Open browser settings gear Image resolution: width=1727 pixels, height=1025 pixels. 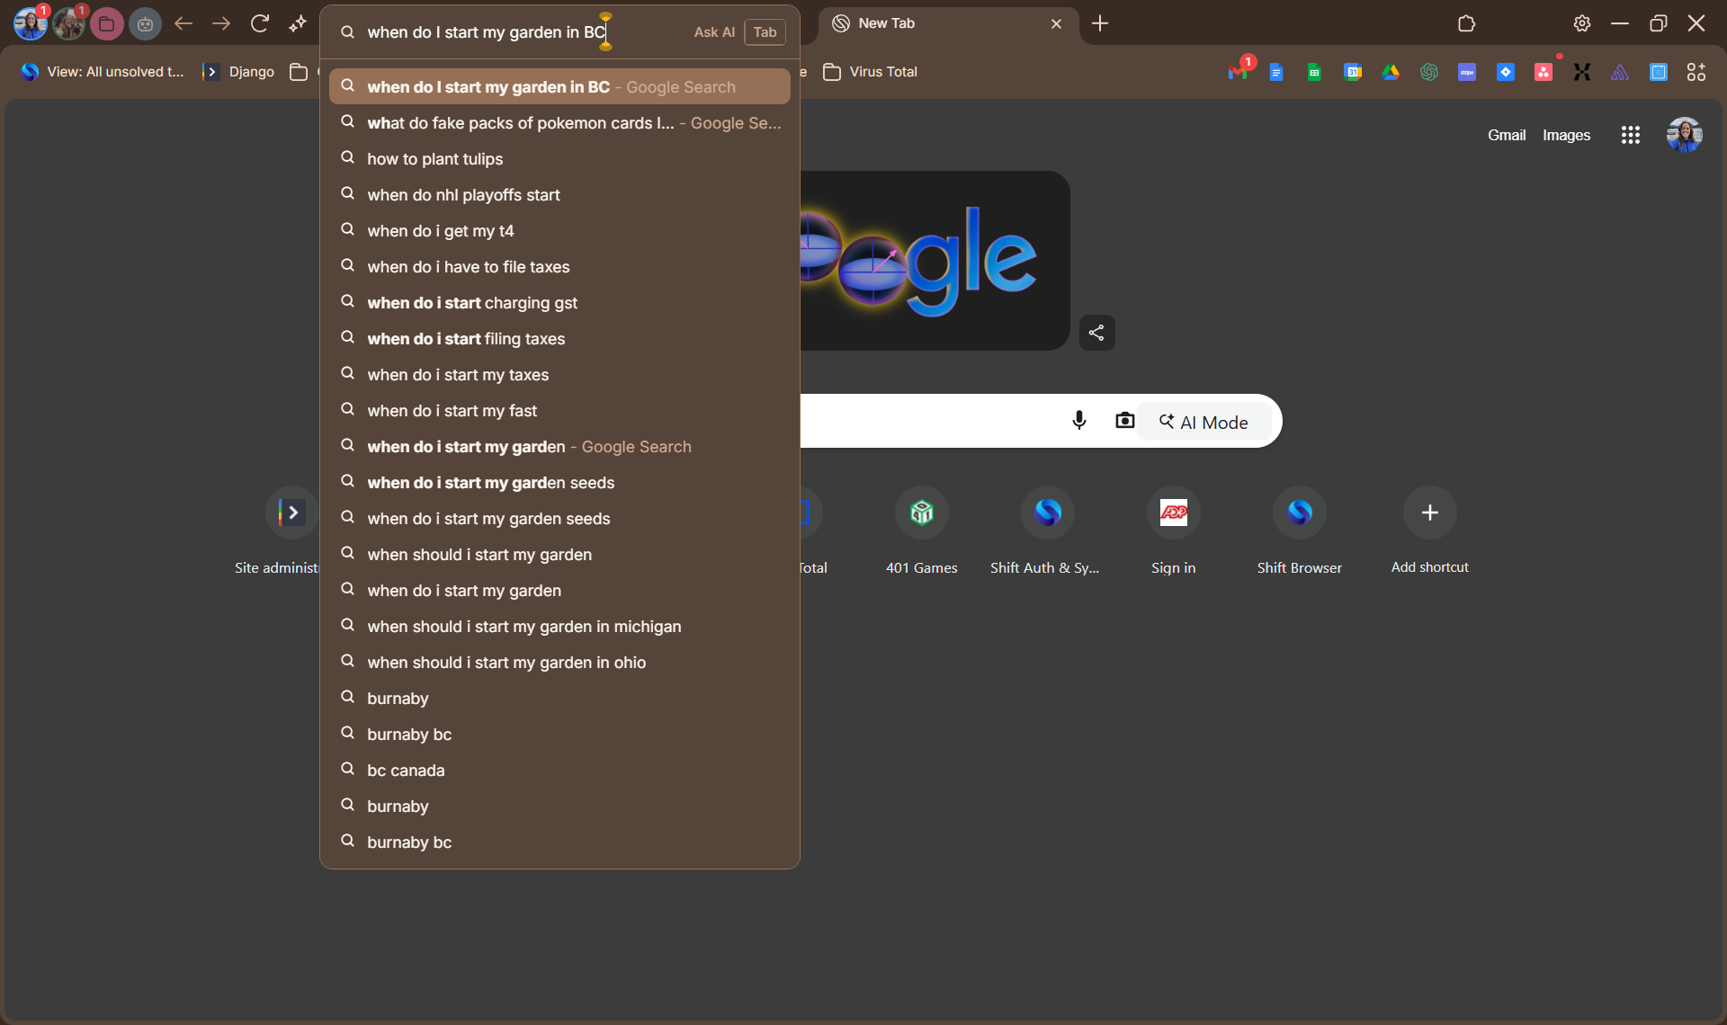click(1582, 23)
